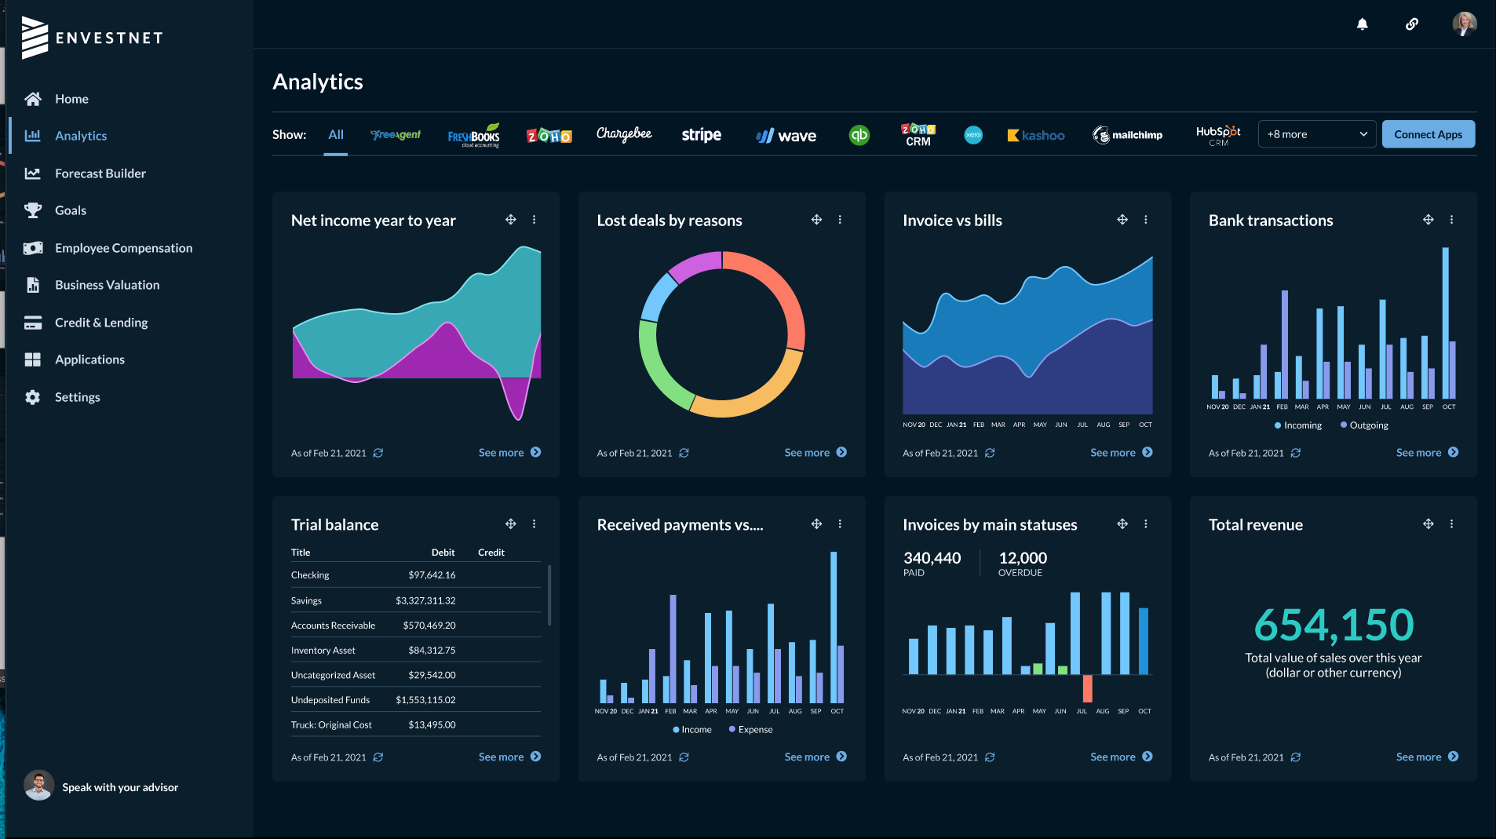Open options menu of Invoices by statuses
This screenshot has width=1496, height=839.
(1146, 523)
